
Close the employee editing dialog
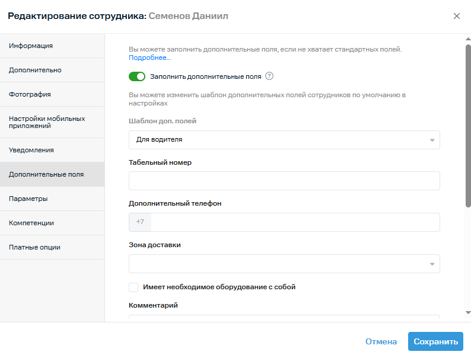(x=456, y=16)
